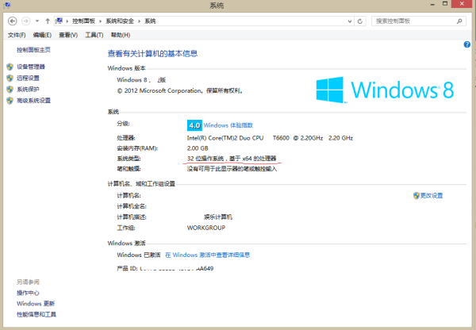Screen dimensions: 476x330
Task: Open 高级系统设置 link
Action: [33, 101]
